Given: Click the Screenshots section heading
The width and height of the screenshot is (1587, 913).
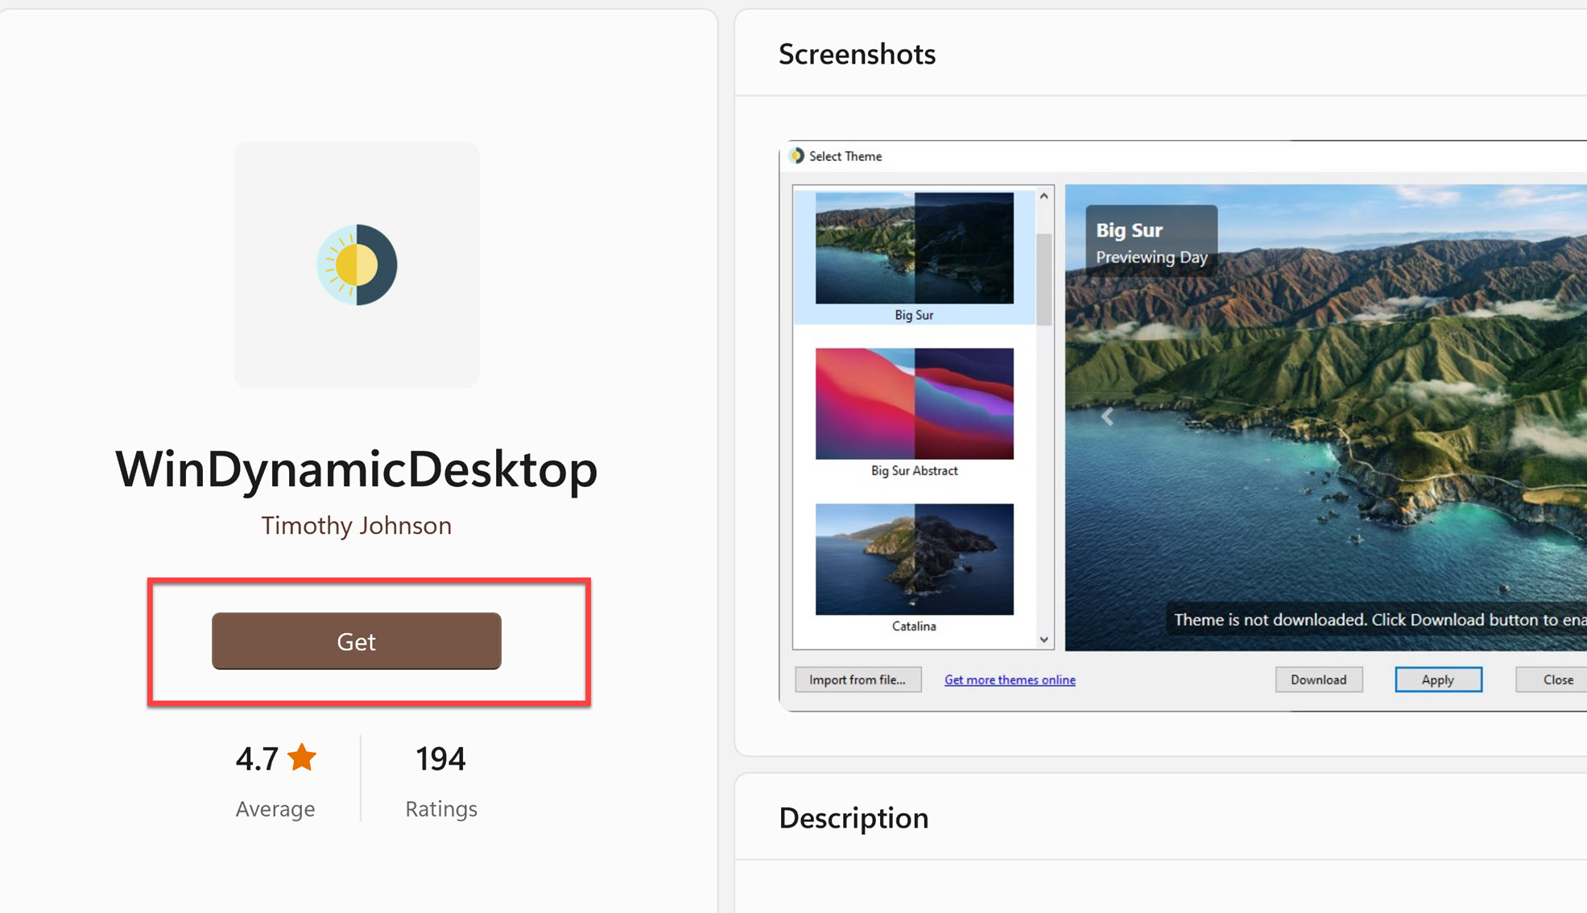Looking at the screenshot, I should click(x=857, y=53).
